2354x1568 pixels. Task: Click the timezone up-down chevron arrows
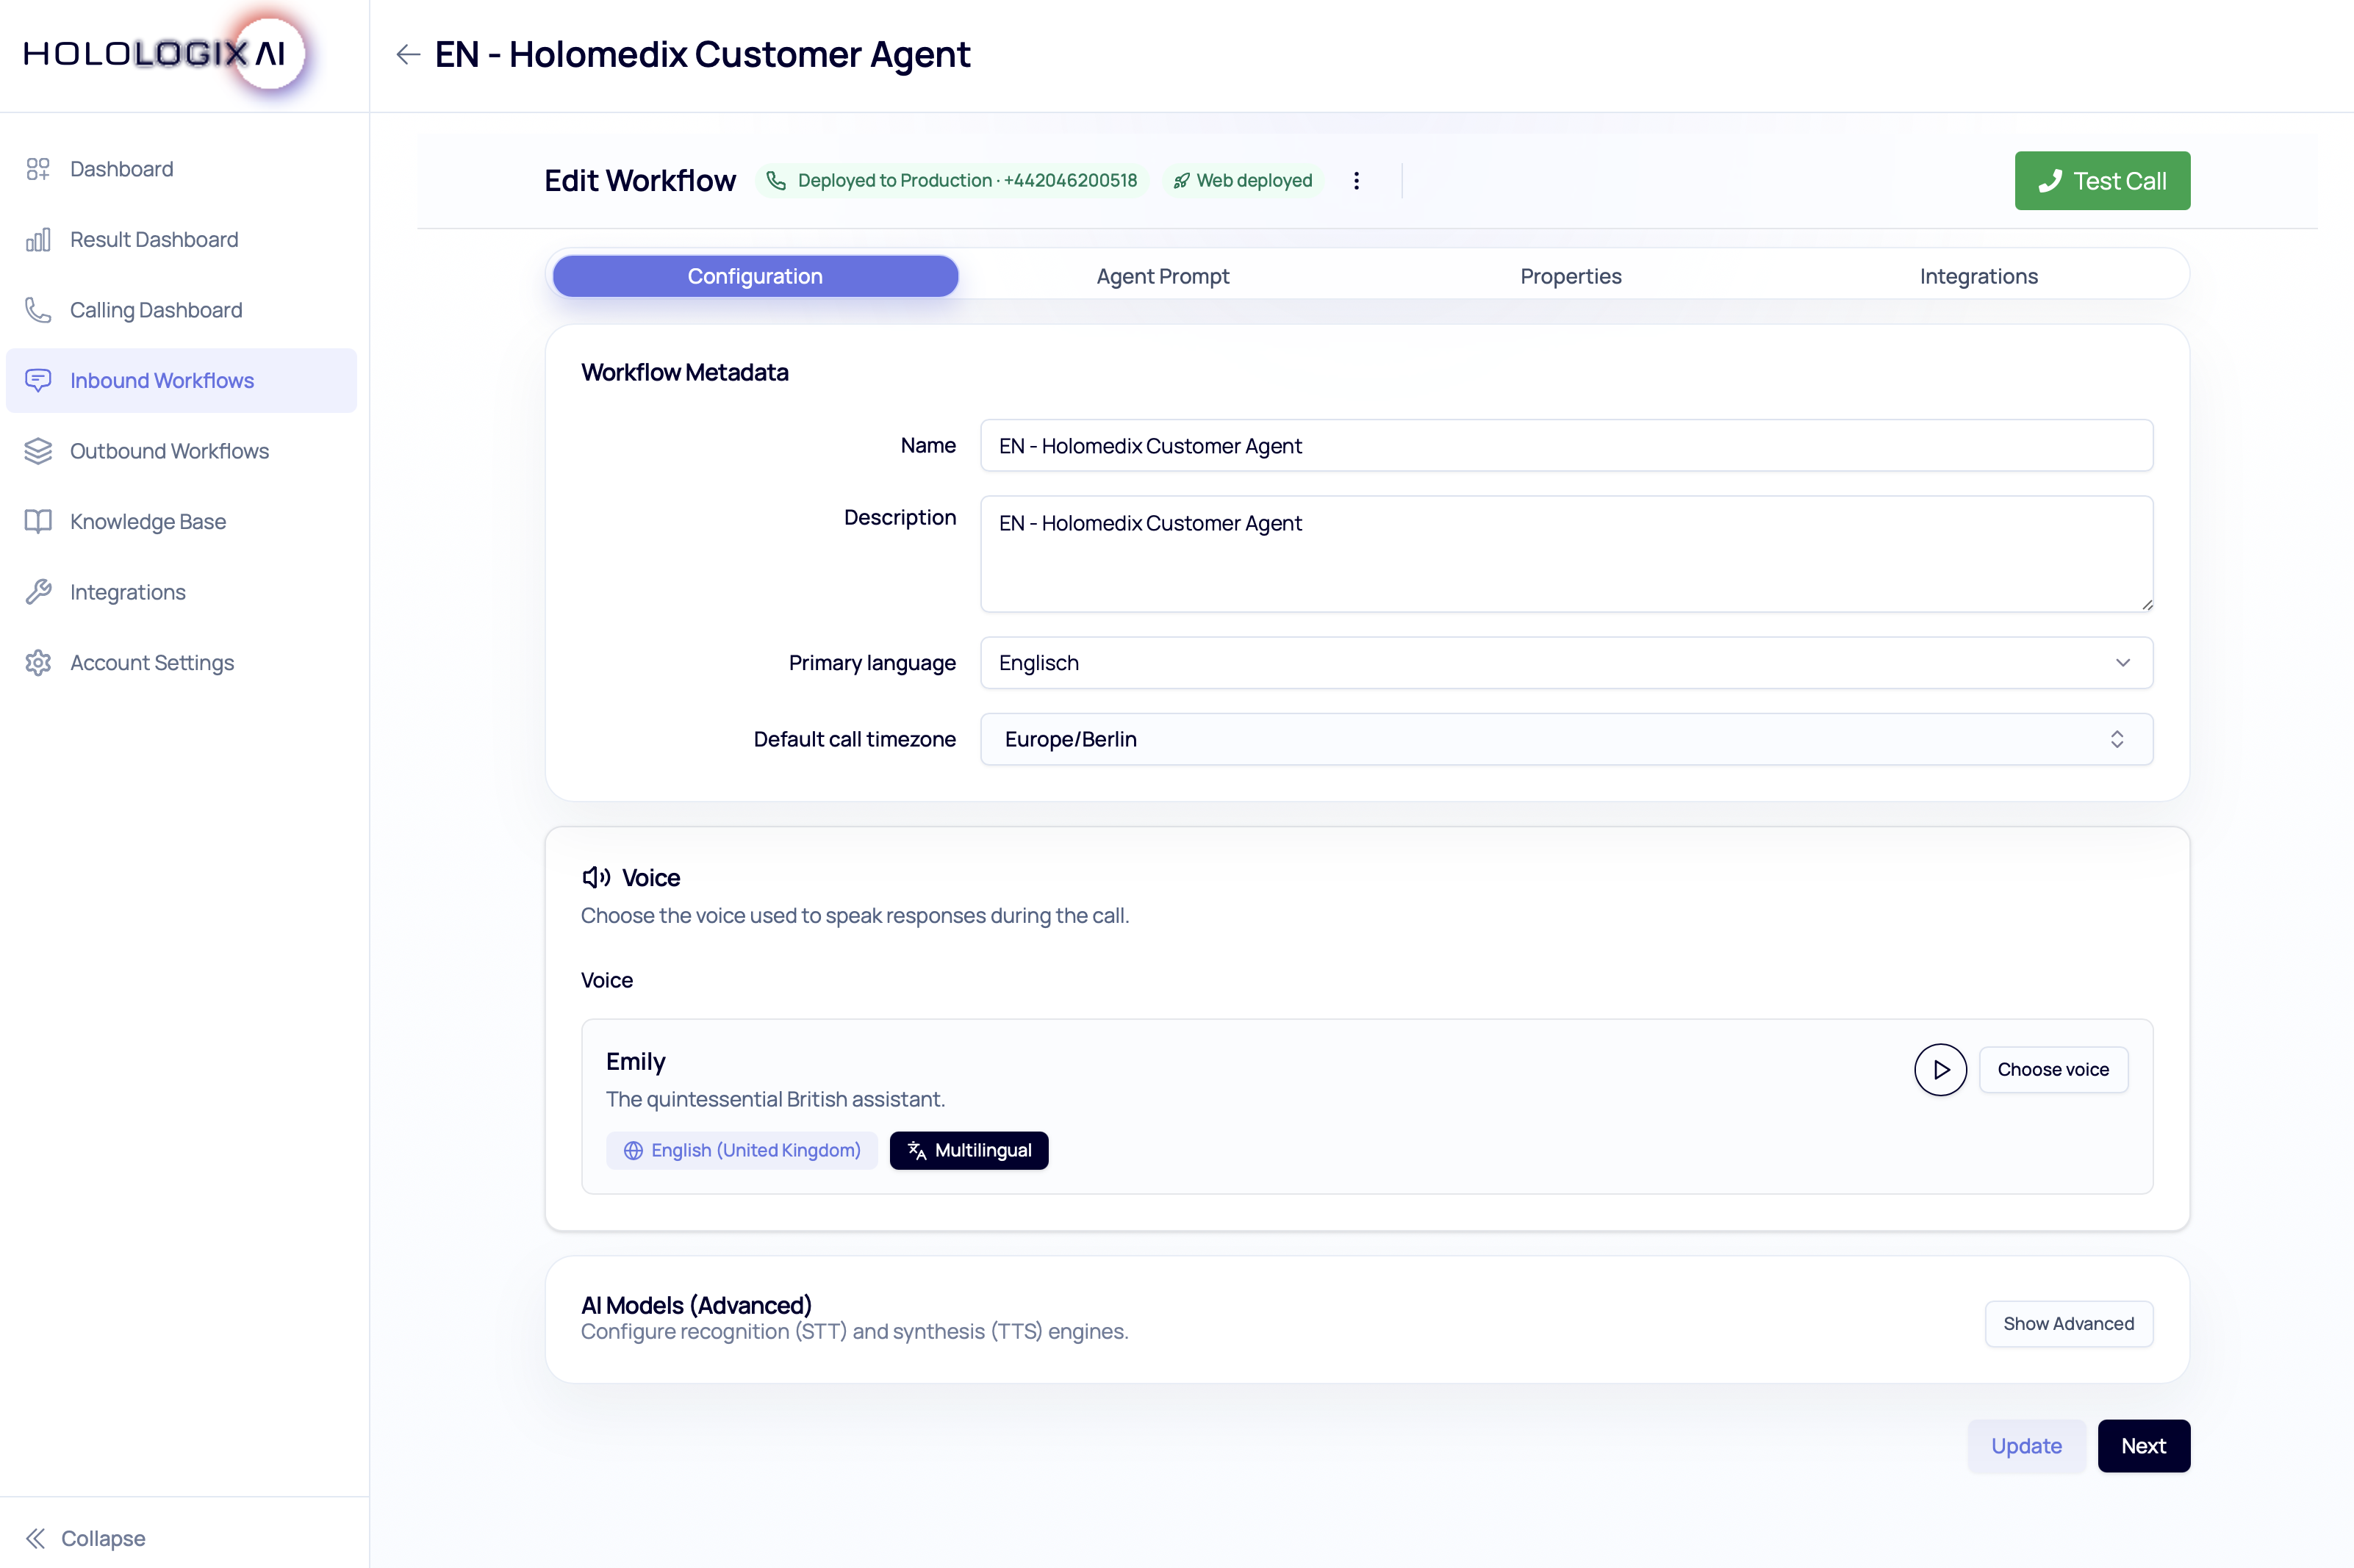(2117, 739)
